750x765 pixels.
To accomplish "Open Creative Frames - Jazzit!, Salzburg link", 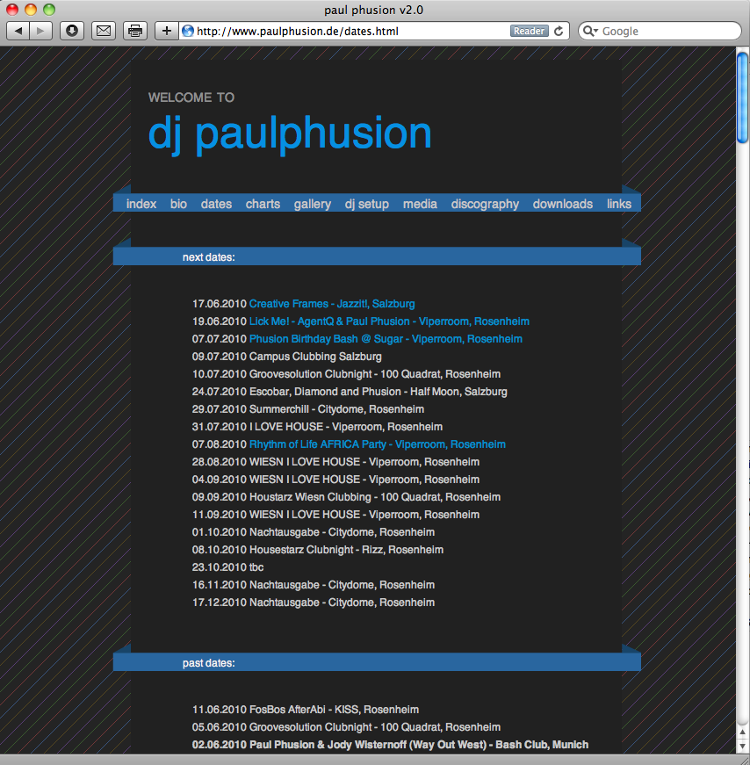I will pyautogui.click(x=332, y=304).
